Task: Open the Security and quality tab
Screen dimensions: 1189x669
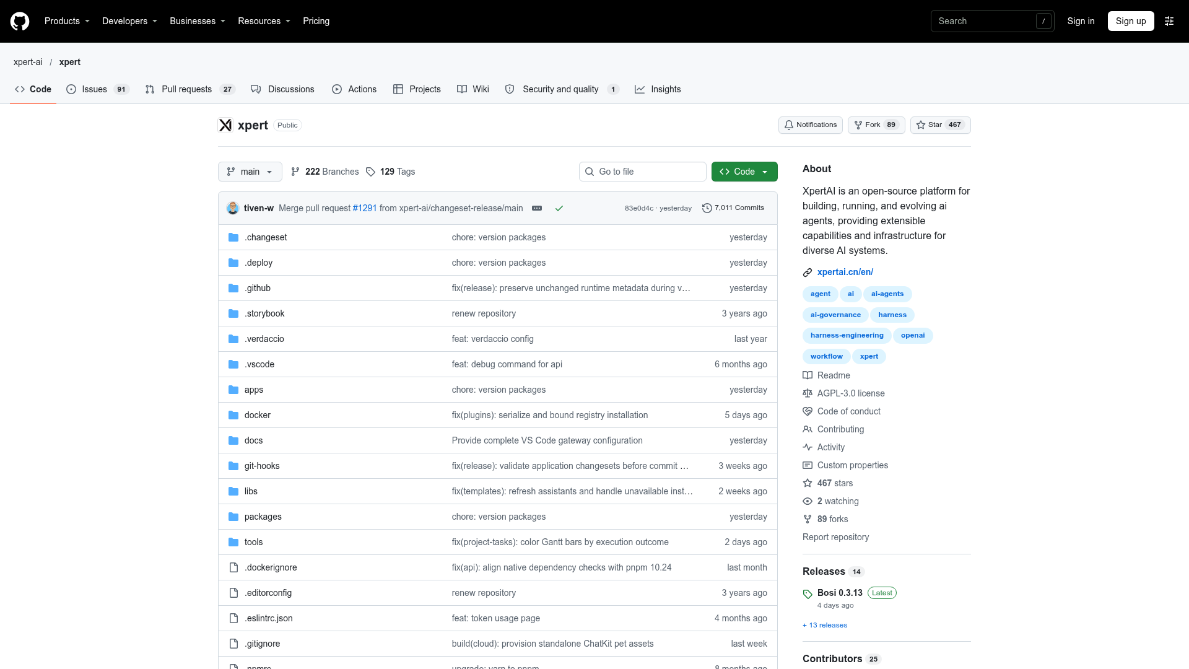Action: coord(562,89)
